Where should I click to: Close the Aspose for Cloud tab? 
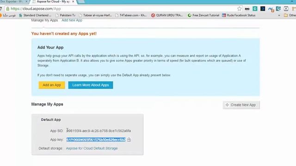tap(73, 1)
